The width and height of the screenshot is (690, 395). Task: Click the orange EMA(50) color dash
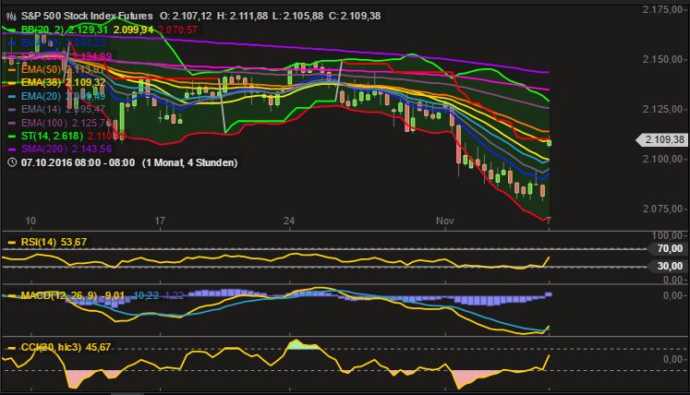coord(12,69)
